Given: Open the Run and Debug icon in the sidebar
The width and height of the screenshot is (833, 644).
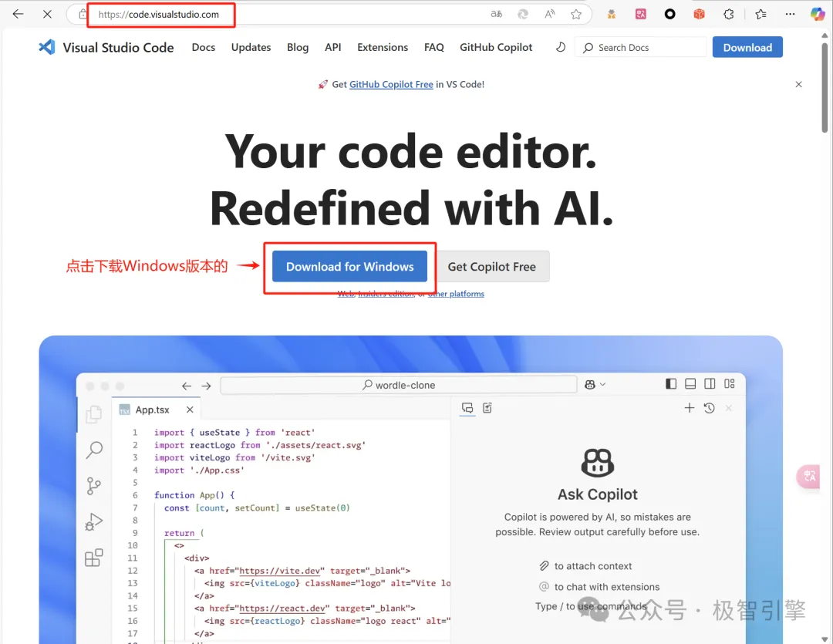Looking at the screenshot, I should point(94,522).
